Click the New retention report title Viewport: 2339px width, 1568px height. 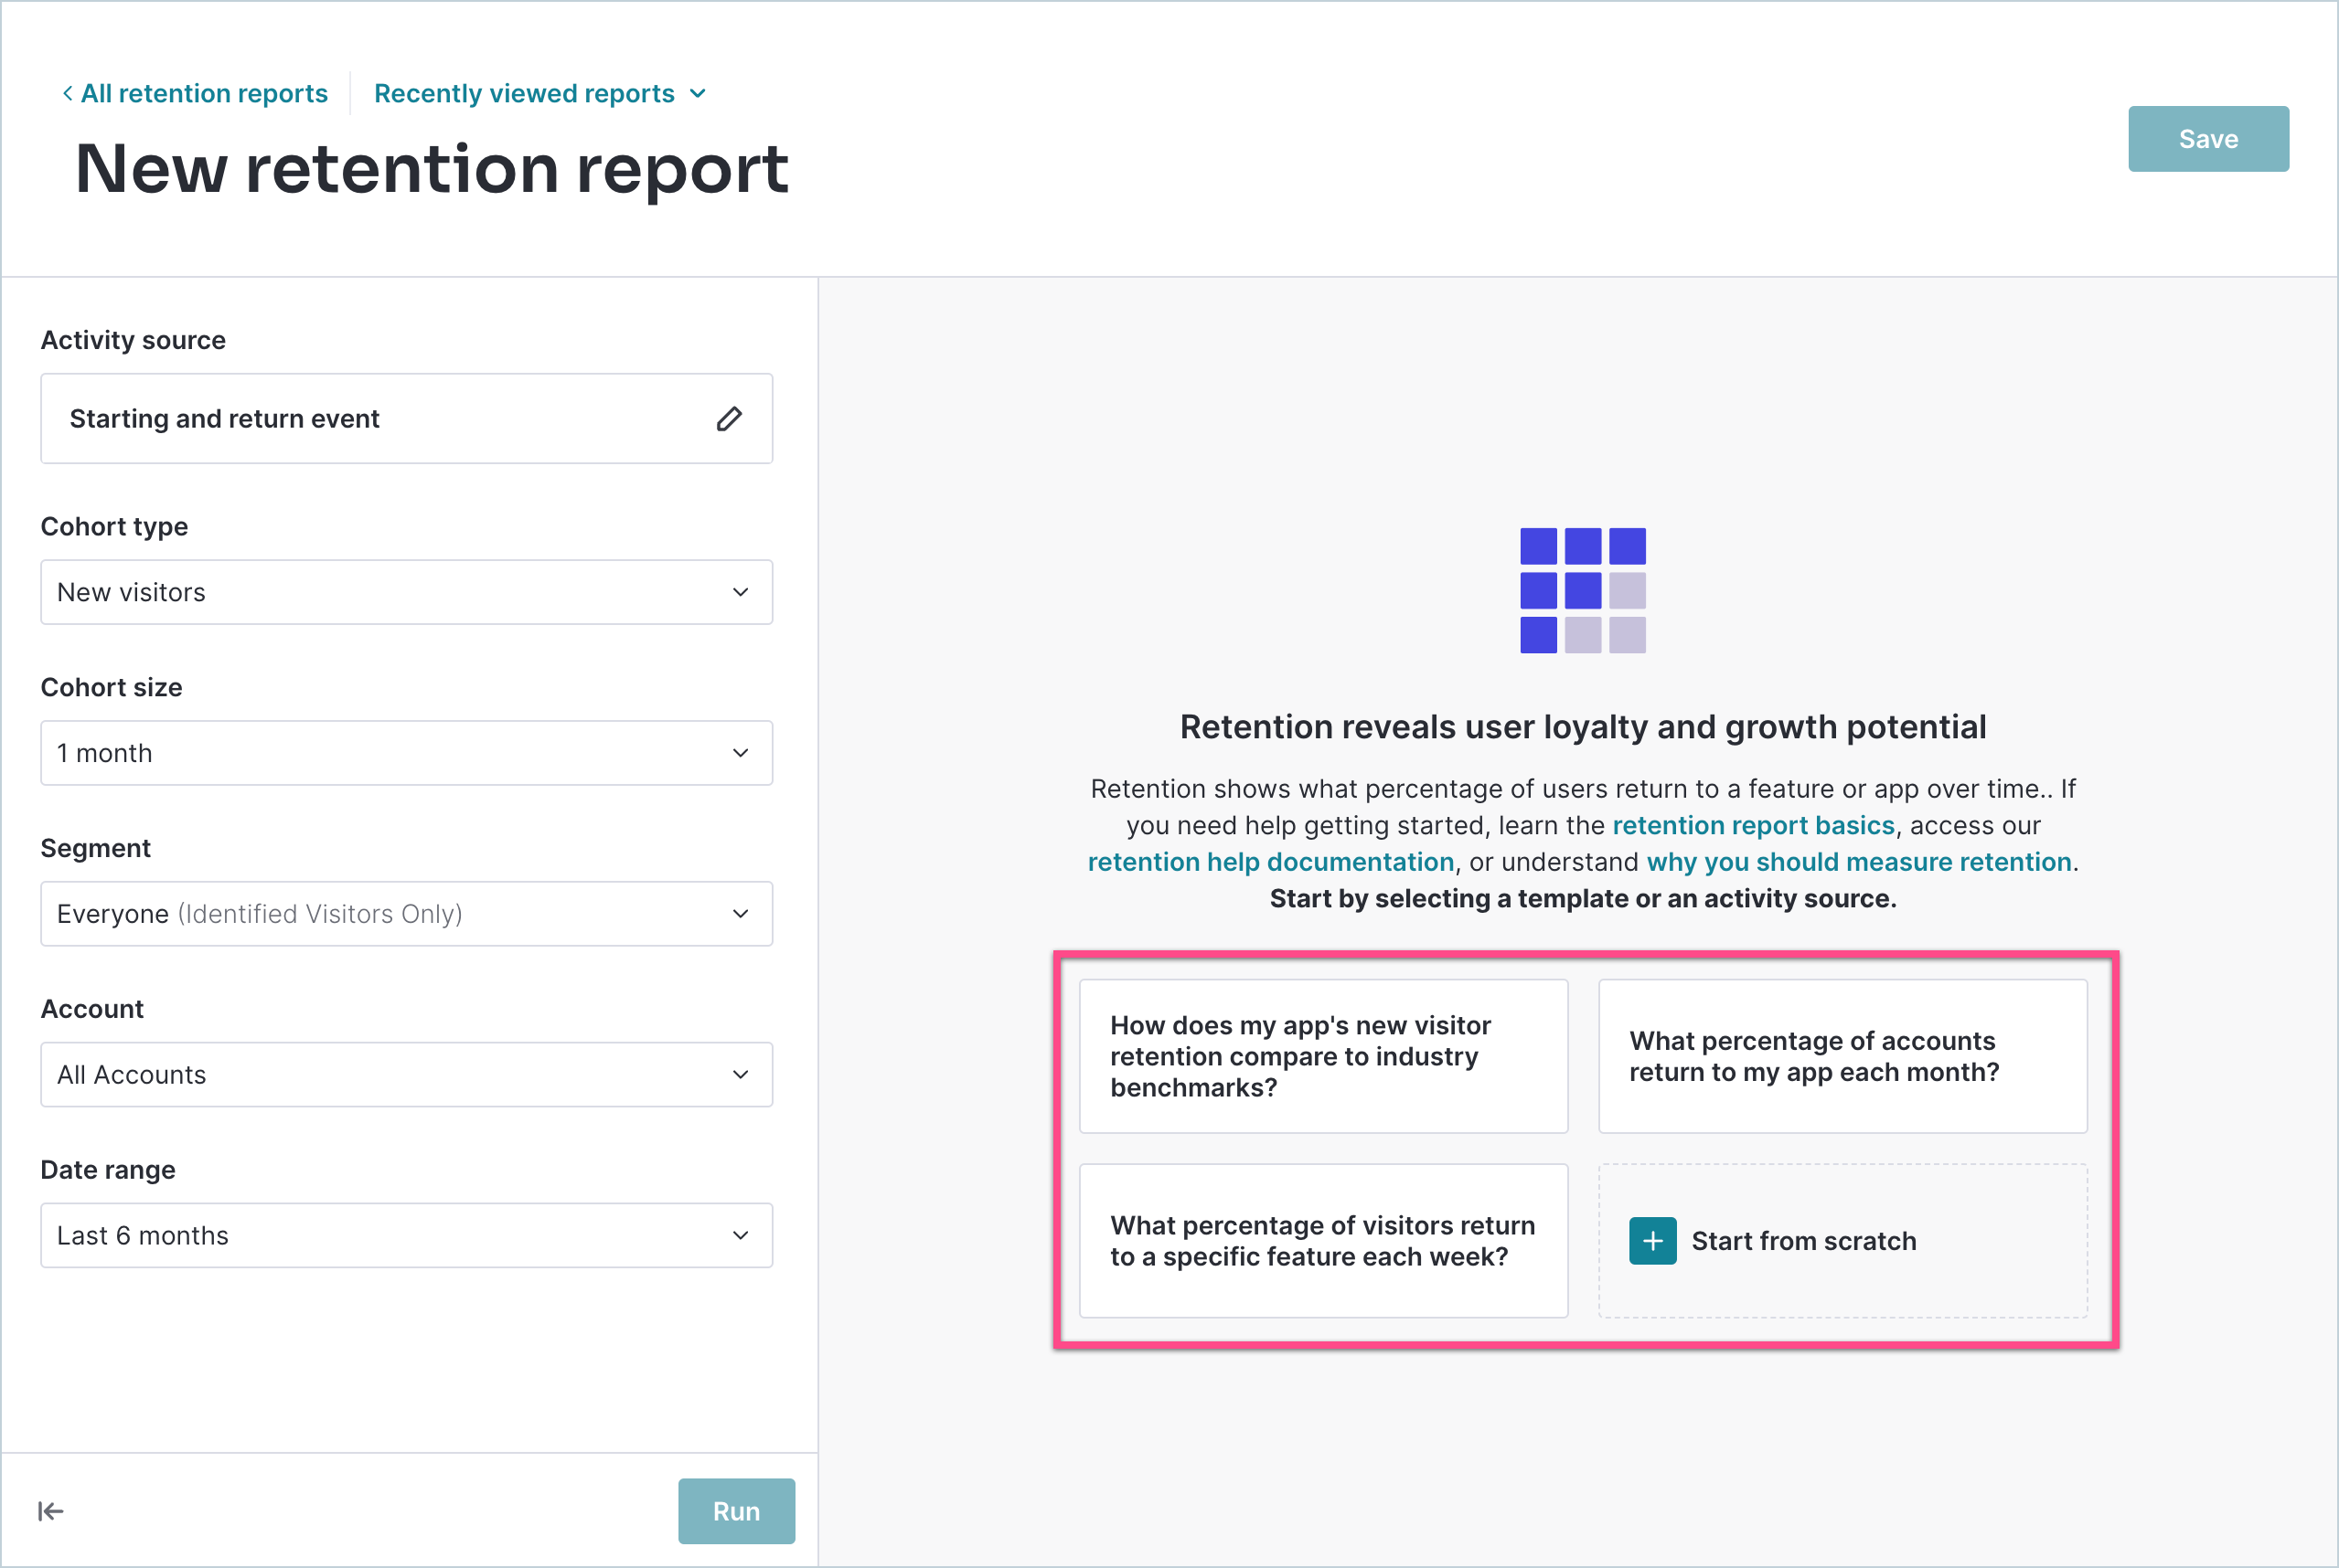[x=433, y=169]
